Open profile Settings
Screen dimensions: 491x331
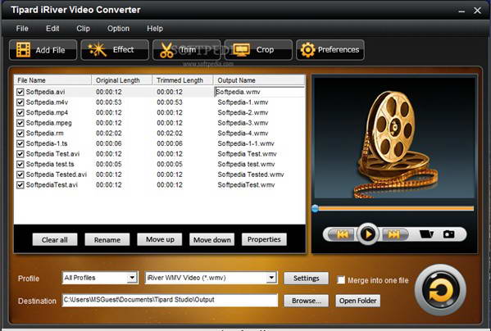pyautogui.click(x=307, y=278)
